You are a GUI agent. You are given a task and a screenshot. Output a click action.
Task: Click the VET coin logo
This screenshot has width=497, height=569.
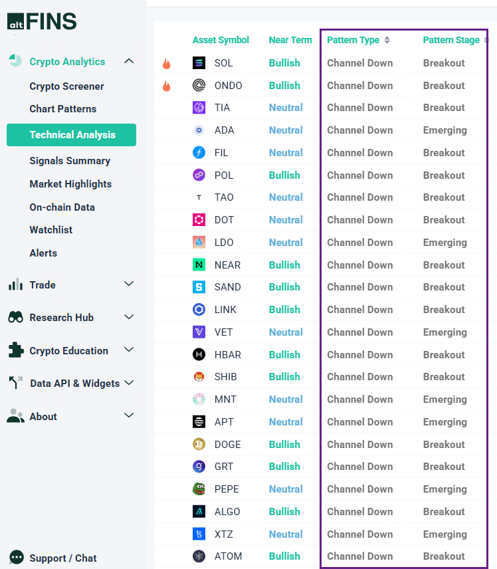coord(199,332)
